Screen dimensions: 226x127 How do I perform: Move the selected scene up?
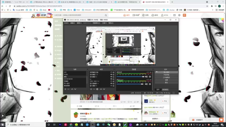coord(72,89)
